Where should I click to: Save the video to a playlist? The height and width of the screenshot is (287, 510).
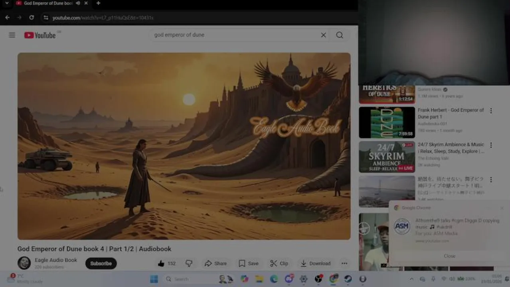(248, 263)
